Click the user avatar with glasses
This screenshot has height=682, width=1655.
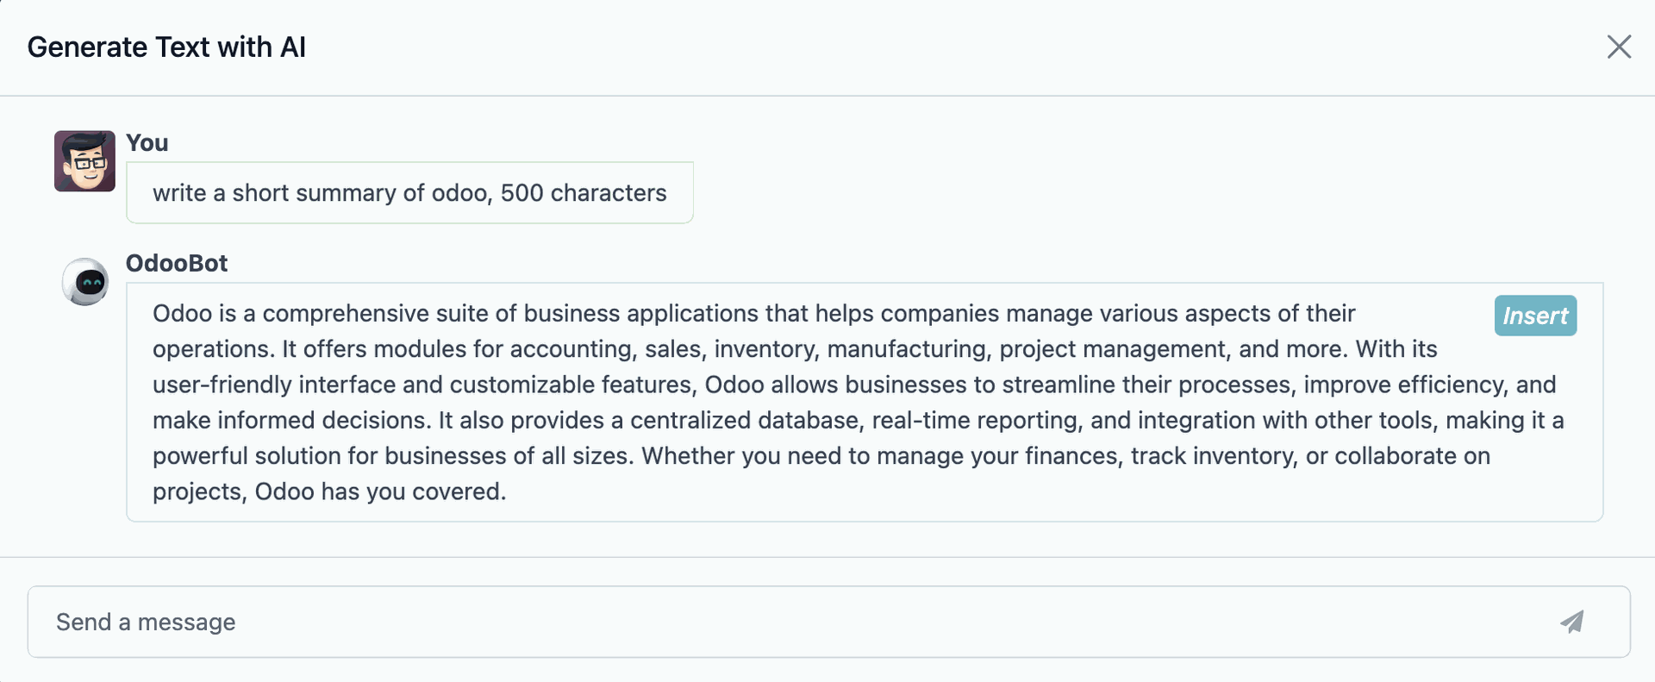tap(84, 161)
